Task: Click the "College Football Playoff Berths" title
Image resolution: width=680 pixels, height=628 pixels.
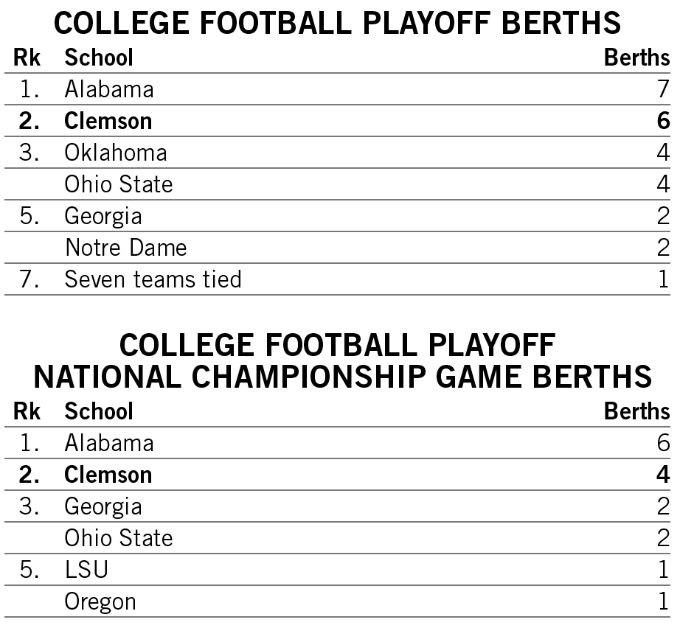Action: tap(339, 24)
